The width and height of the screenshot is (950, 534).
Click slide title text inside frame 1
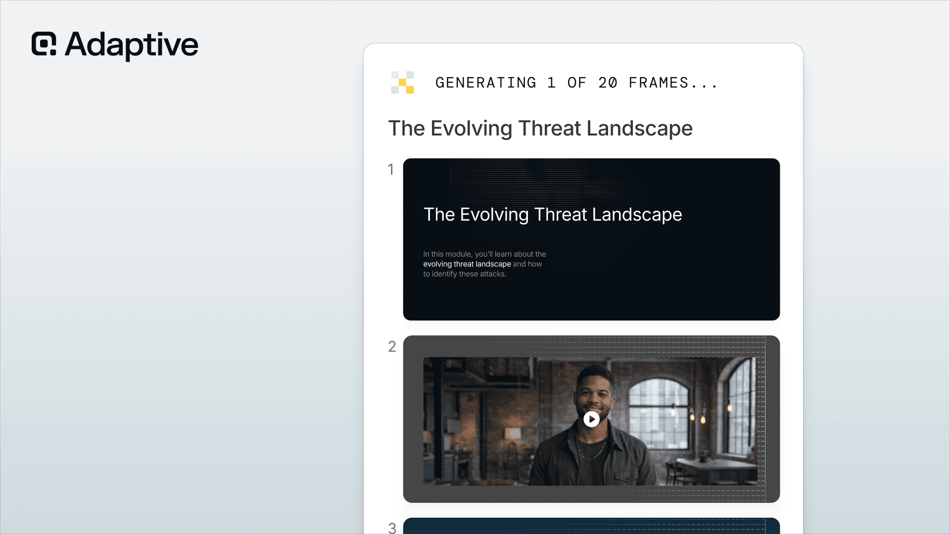(553, 215)
